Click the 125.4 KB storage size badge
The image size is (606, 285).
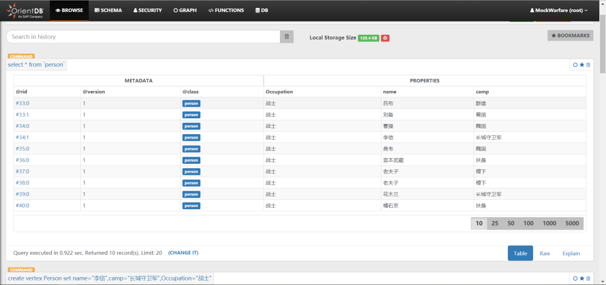(369, 38)
